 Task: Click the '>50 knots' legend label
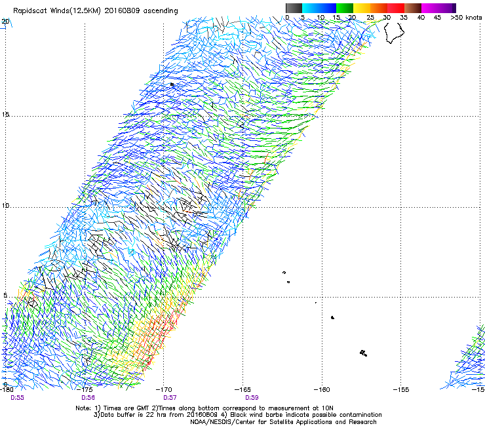466,18
